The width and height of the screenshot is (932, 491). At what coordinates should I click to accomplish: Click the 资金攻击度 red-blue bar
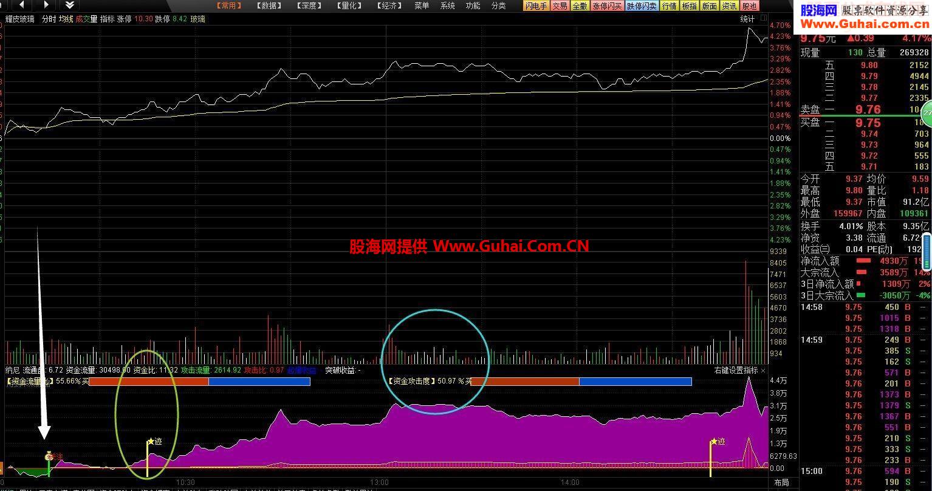pos(581,382)
